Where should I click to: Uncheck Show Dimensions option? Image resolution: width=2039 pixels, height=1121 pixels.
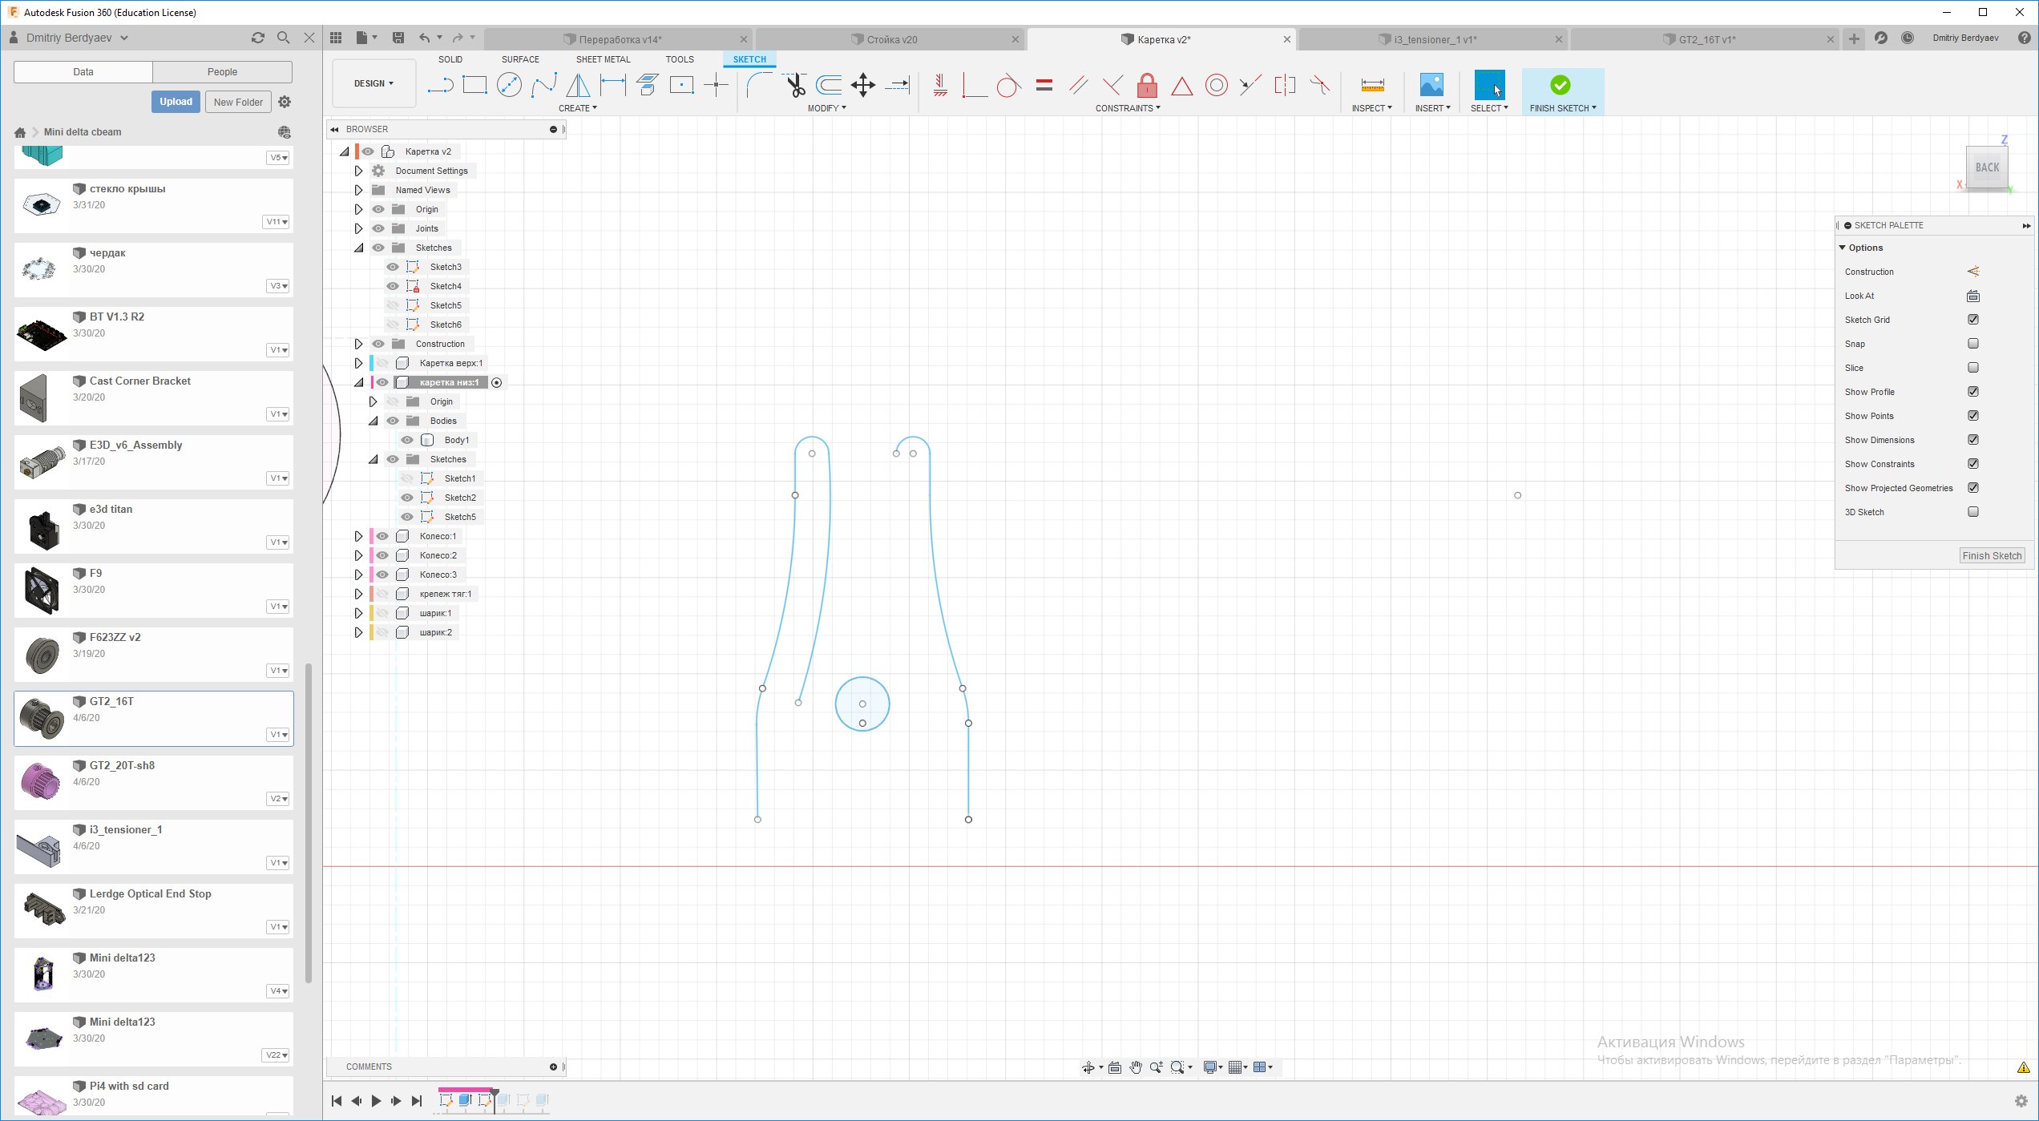(x=1973, y=440)
